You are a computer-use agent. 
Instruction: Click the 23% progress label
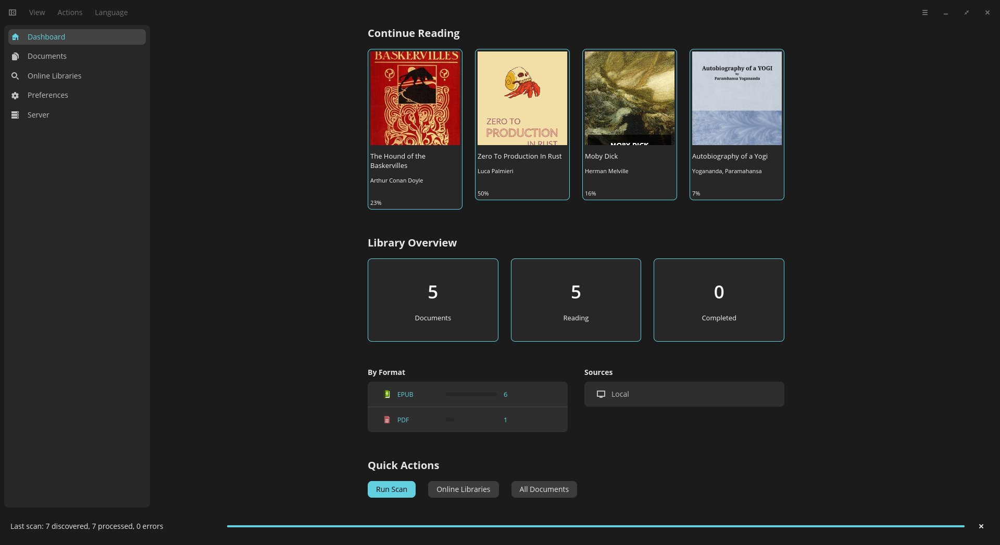(376, 203)
